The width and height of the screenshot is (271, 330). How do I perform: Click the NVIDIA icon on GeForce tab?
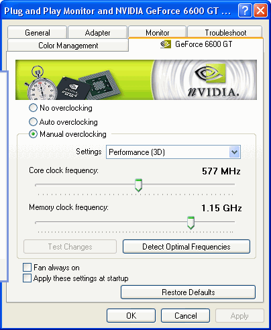(166, 44)
